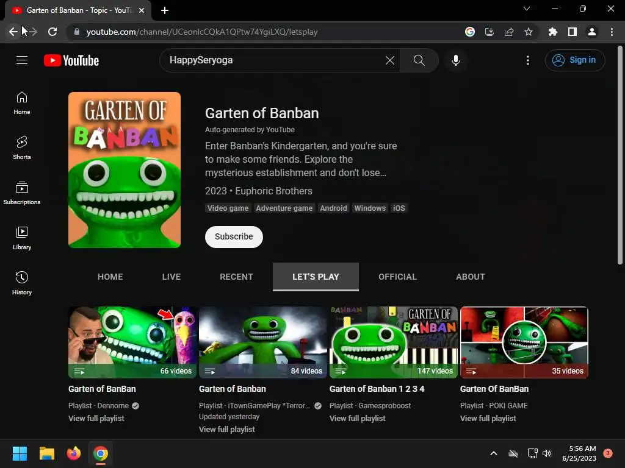Open the notification badge showing 3
The height and width of the screenshot is (468, 625).
(608, 453)
